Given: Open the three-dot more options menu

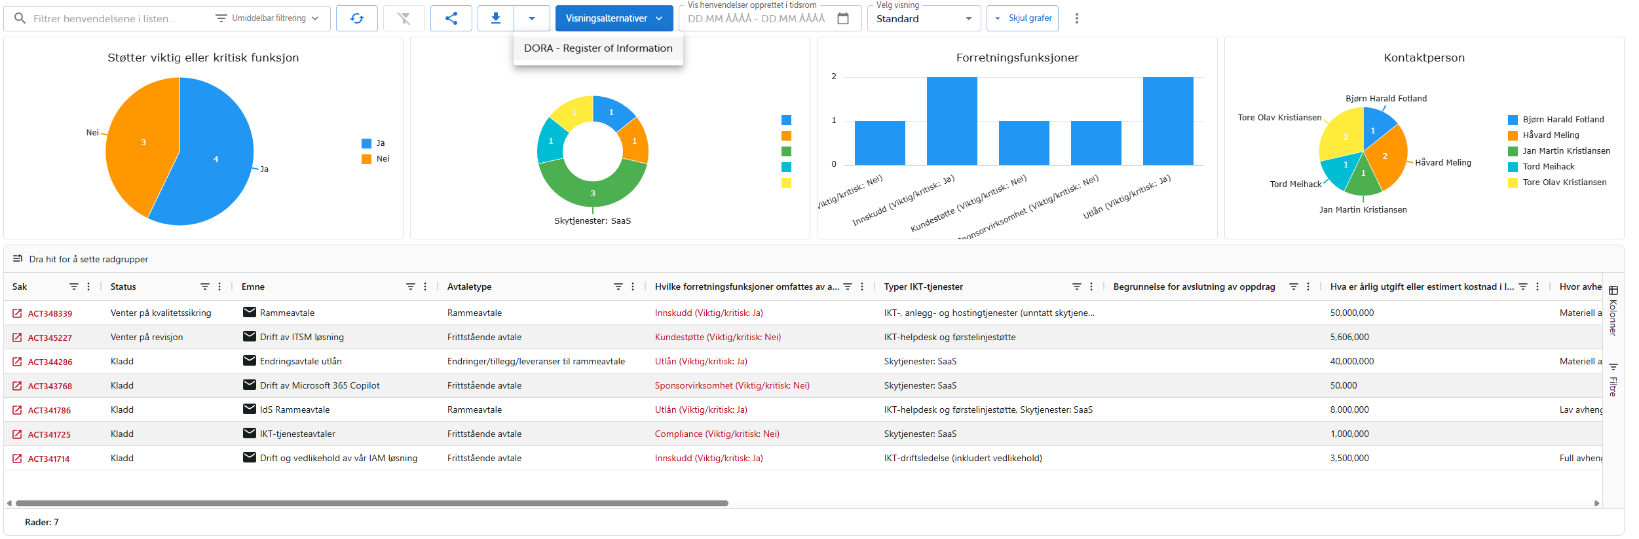Looking at the screenshot, I should point(1076,18).
